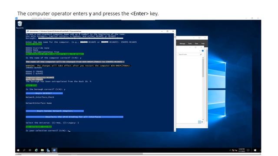This screenshot has width=278, height=156.
Task: Click the 'DEBUG validationStatus True' line
Action: coord(43,52)
